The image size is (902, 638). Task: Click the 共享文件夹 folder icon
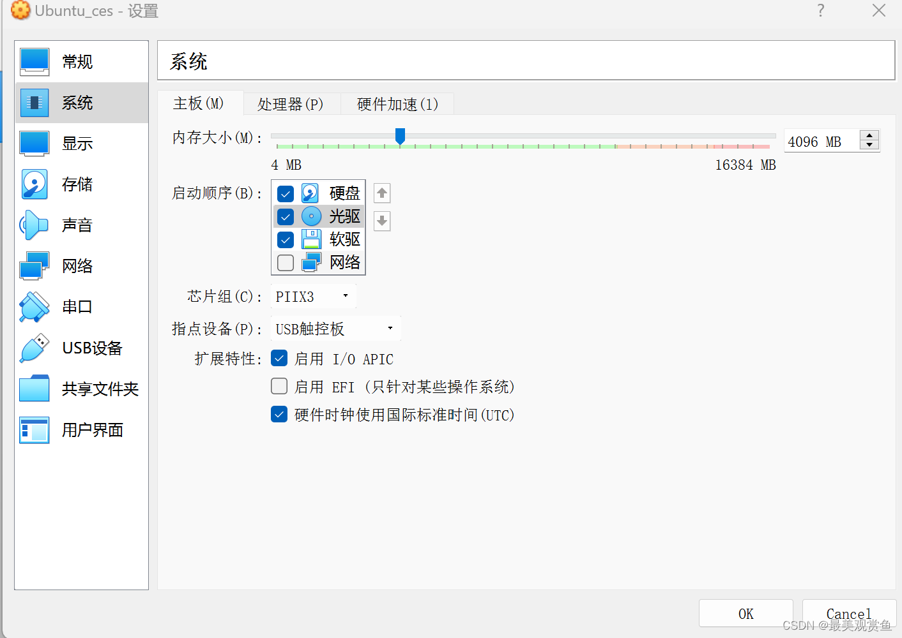coord(34,389)
